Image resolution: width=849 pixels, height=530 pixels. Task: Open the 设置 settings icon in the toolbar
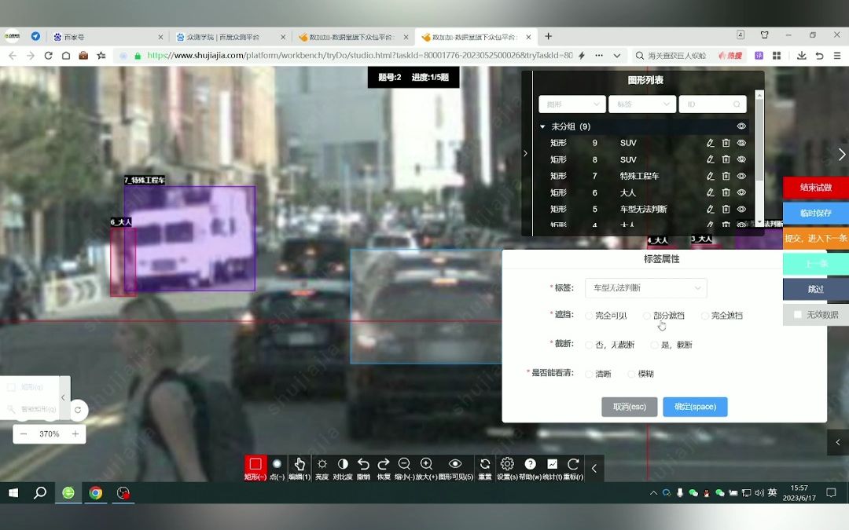tap(507, 463)
